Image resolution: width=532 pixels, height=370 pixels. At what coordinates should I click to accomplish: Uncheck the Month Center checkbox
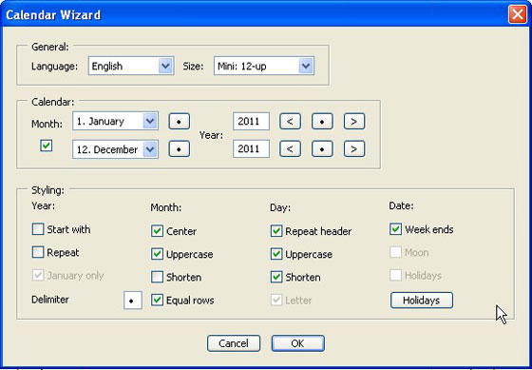click(157, 231)
